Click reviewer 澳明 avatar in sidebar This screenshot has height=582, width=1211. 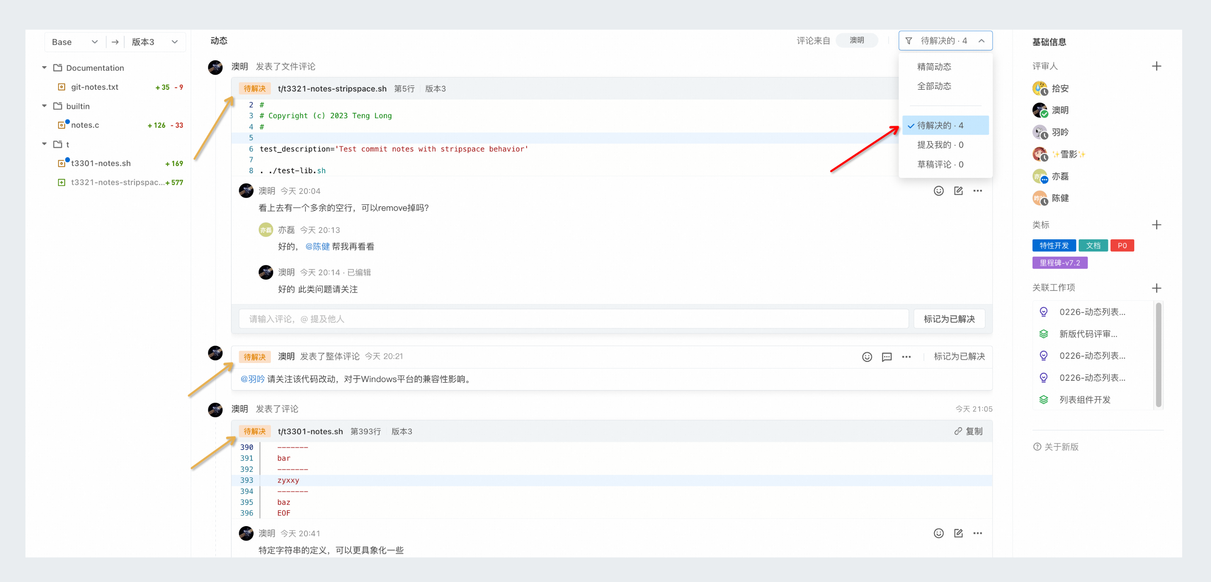(x=1039, y=110)
